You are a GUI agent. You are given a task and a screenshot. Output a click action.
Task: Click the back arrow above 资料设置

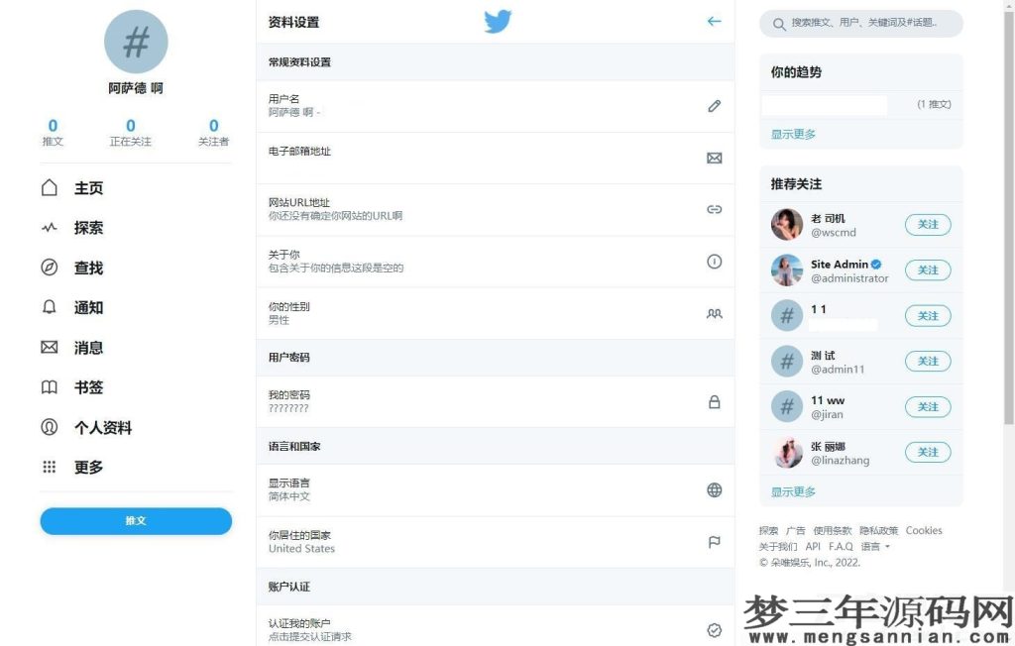[714, 21]
